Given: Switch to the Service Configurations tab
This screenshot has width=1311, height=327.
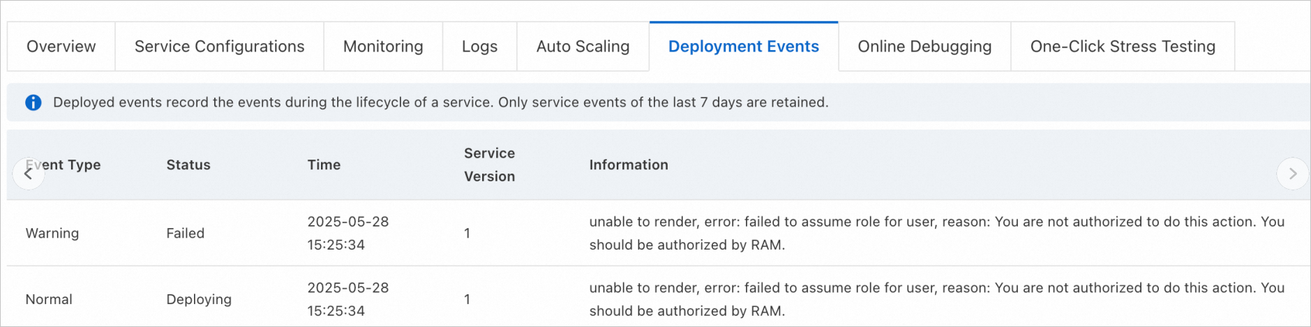Looking at the screenshot, I should [219, 47].
